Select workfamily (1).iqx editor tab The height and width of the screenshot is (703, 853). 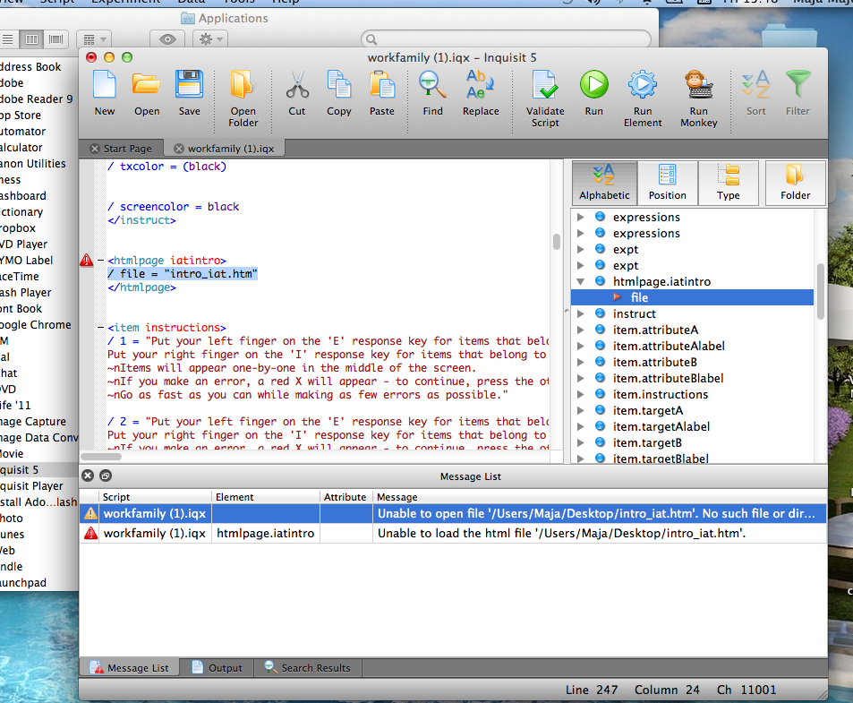[231, 149]
